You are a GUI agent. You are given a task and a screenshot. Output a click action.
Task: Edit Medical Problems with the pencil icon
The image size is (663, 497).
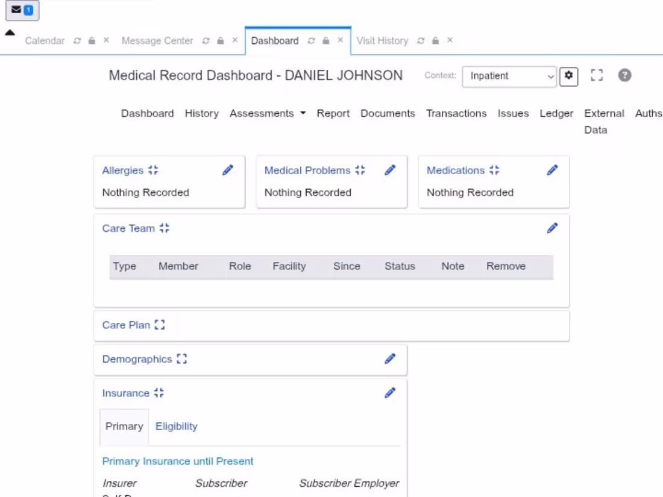point(390,170)
